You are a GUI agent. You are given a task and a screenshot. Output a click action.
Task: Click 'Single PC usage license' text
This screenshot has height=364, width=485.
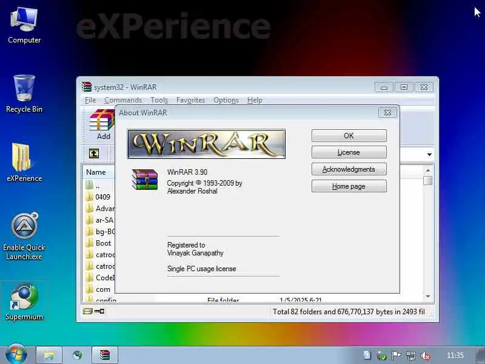point(201,269)
